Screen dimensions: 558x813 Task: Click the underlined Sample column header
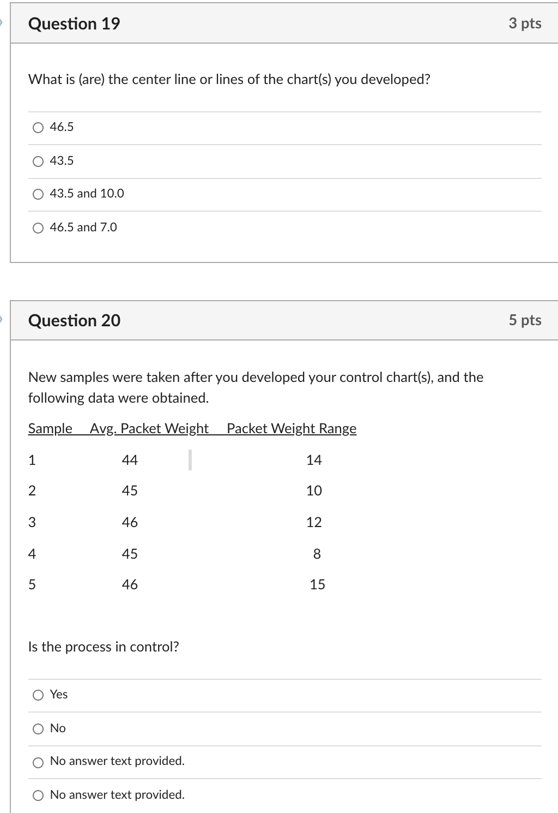coord(51,429)
